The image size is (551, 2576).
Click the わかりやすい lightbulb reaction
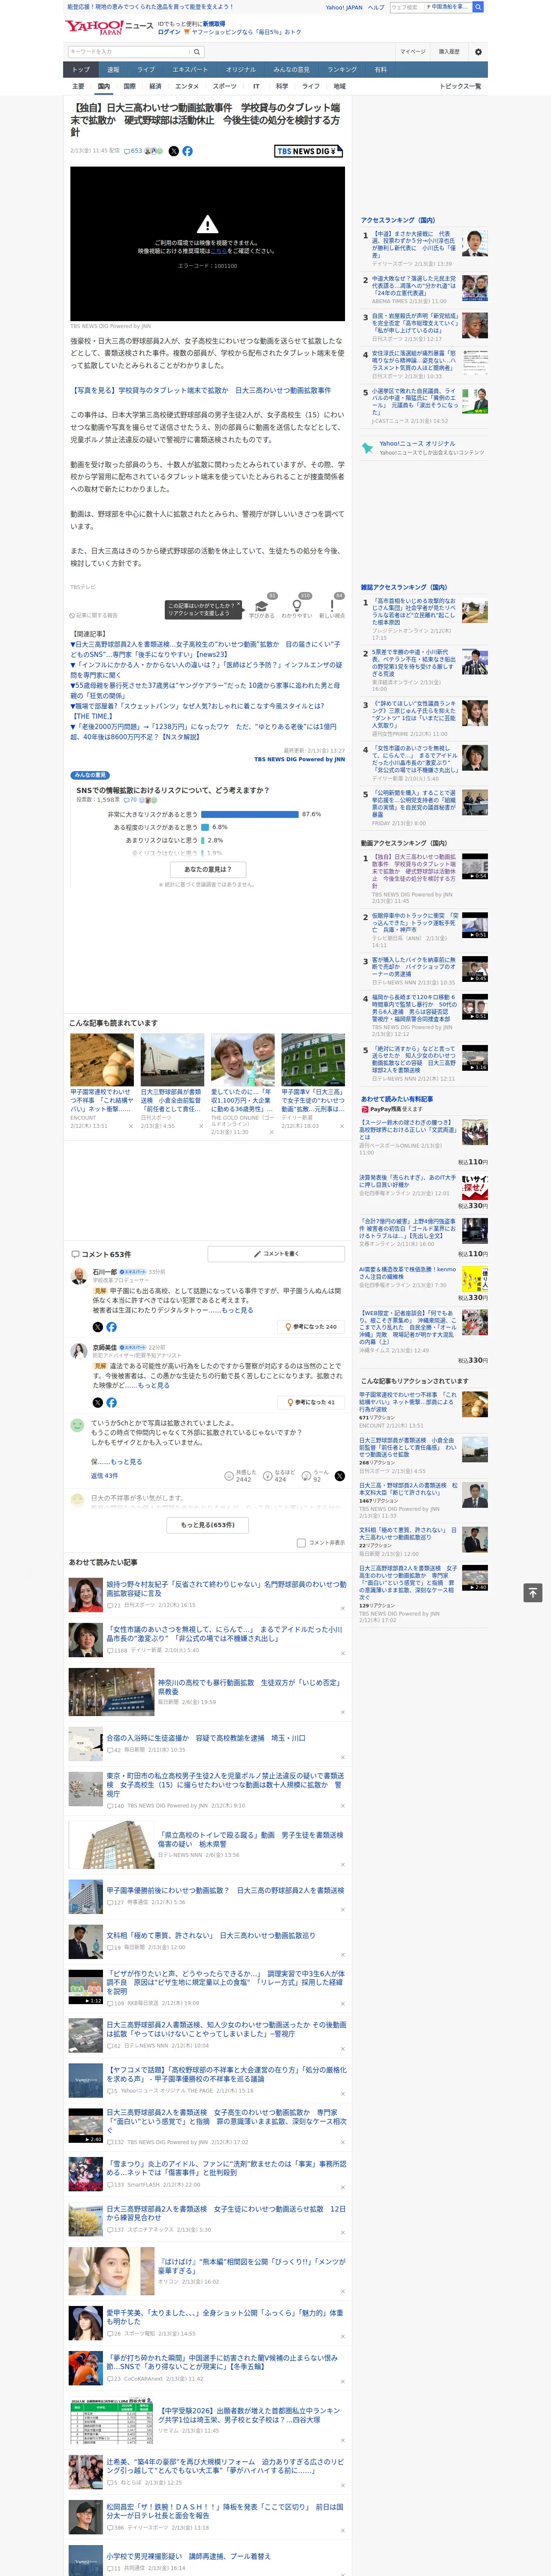[x=297, y=606]
